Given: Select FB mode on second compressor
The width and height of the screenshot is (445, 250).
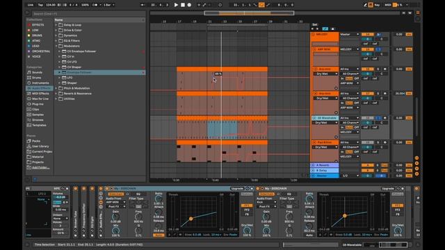Looking at the screenshot, I should 397,215.
